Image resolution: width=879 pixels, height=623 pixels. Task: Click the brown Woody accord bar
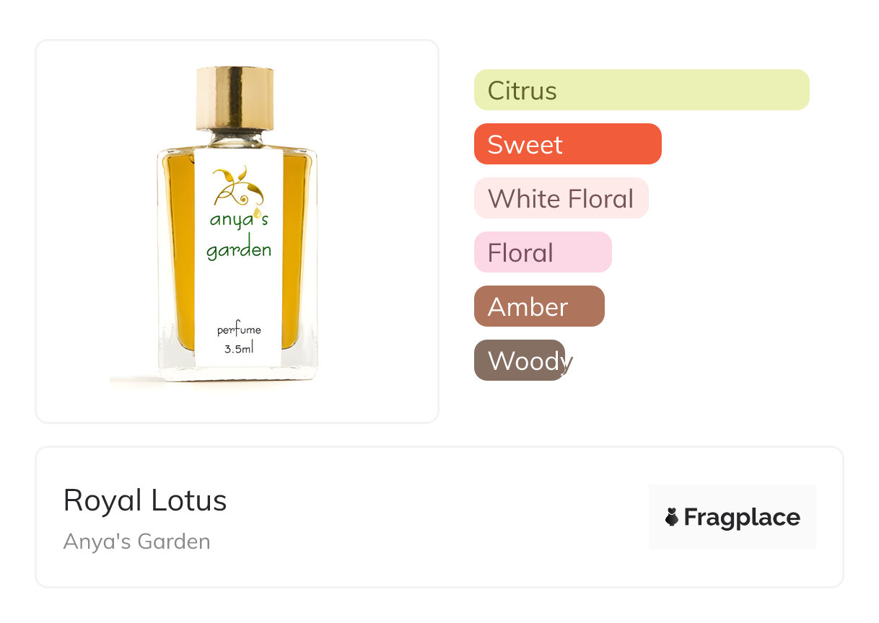coord(520,361)
